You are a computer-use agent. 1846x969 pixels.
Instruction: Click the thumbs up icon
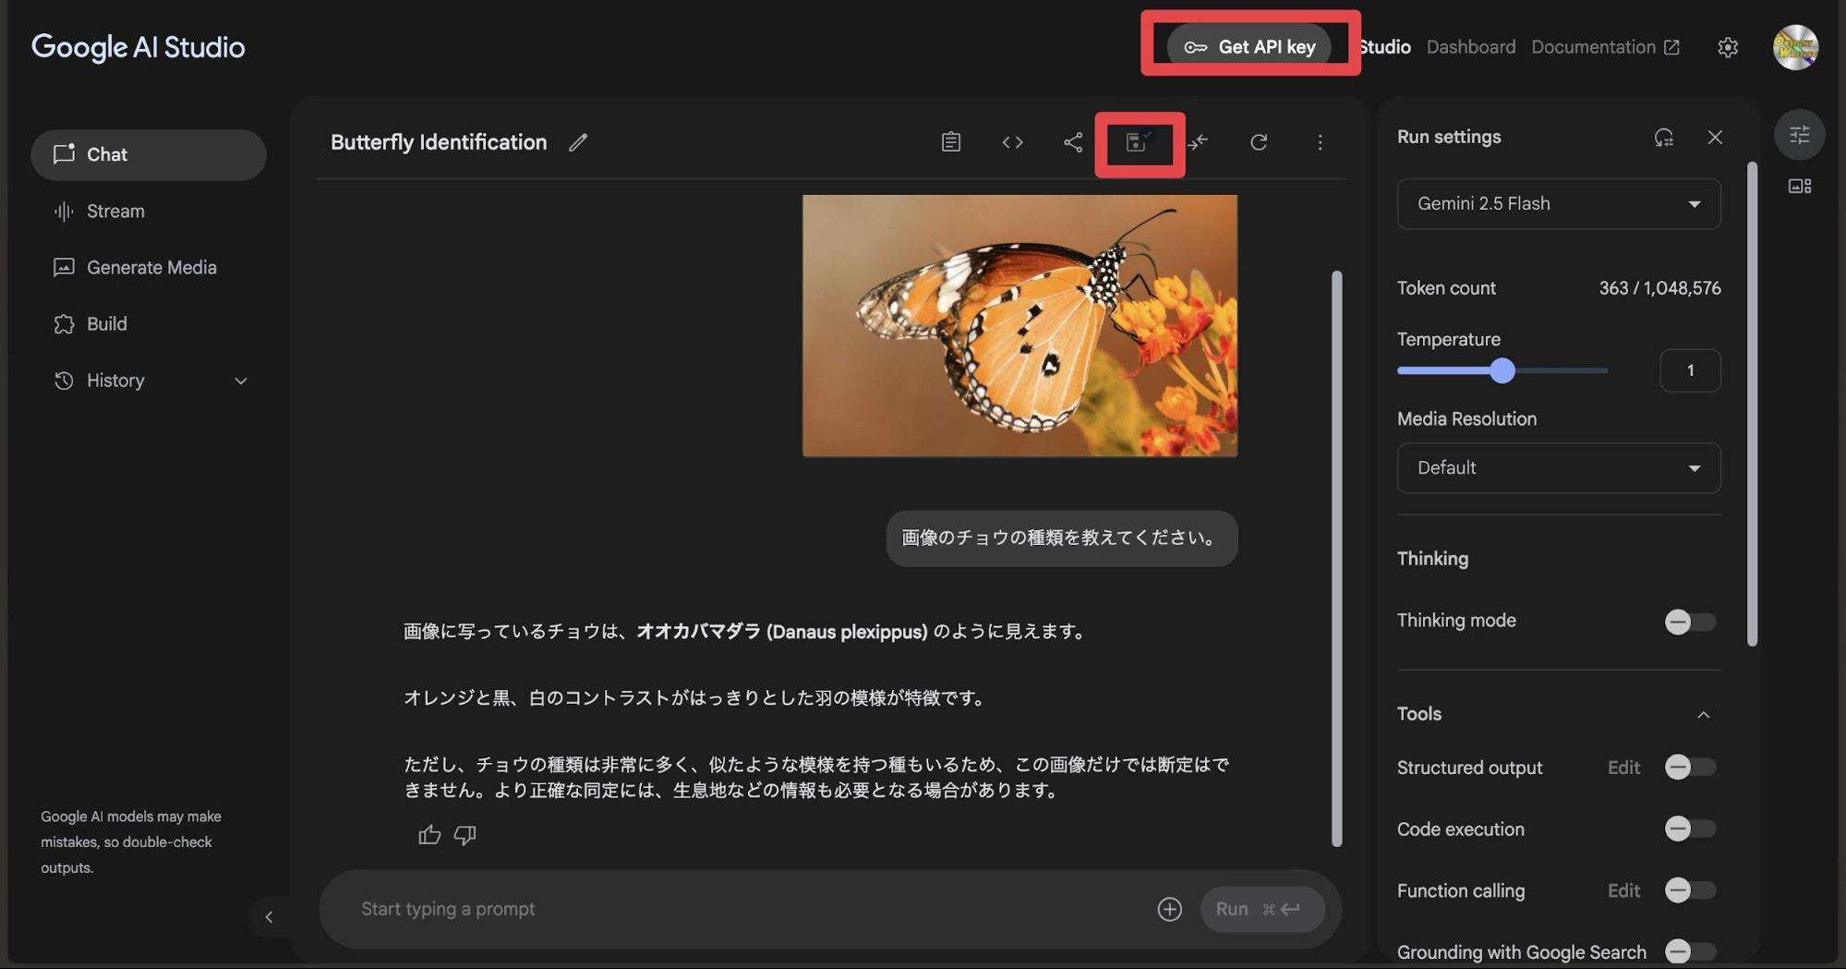[428, 835]
